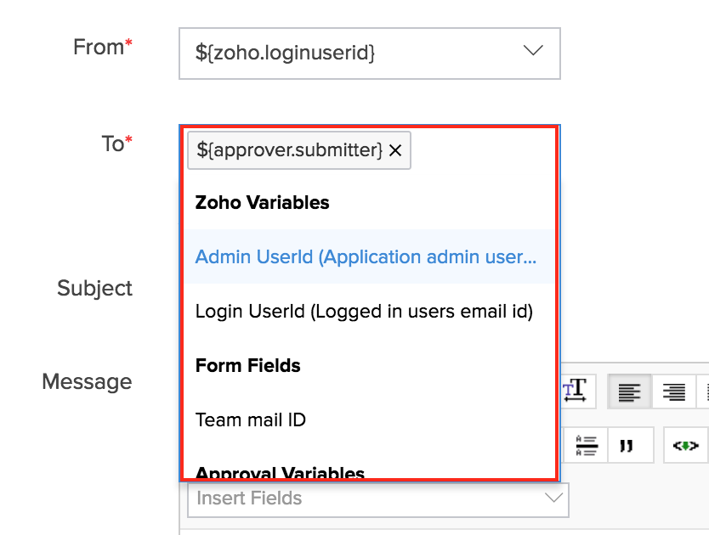Click the ${zoho.loginuserid} value in the From field
The width and height of the screenshot is (709, 535).
pos(285,53)
